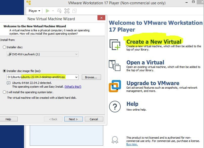
Task: Click the View online help text
Action: point(136,110)
